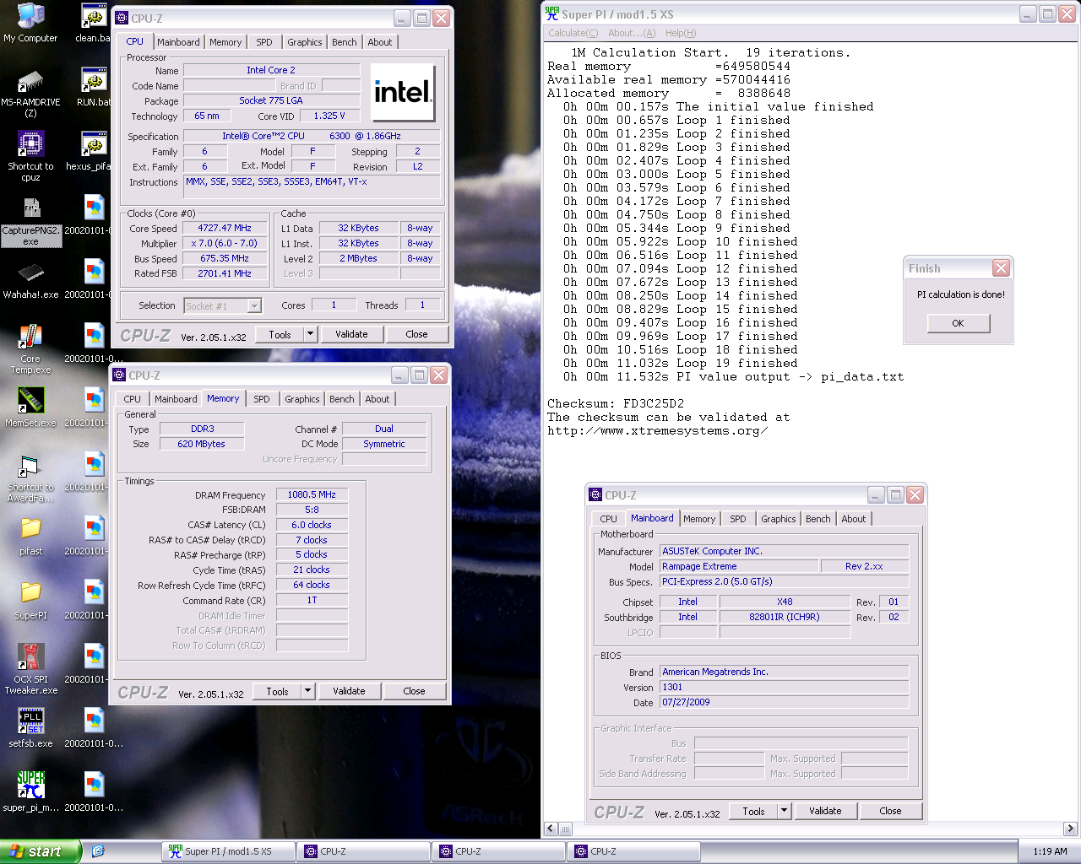Select the hexus_pifa... batch file icon
Image resolution: width=1081 pixels, height=864 pixels.
[x=93, y=151]
